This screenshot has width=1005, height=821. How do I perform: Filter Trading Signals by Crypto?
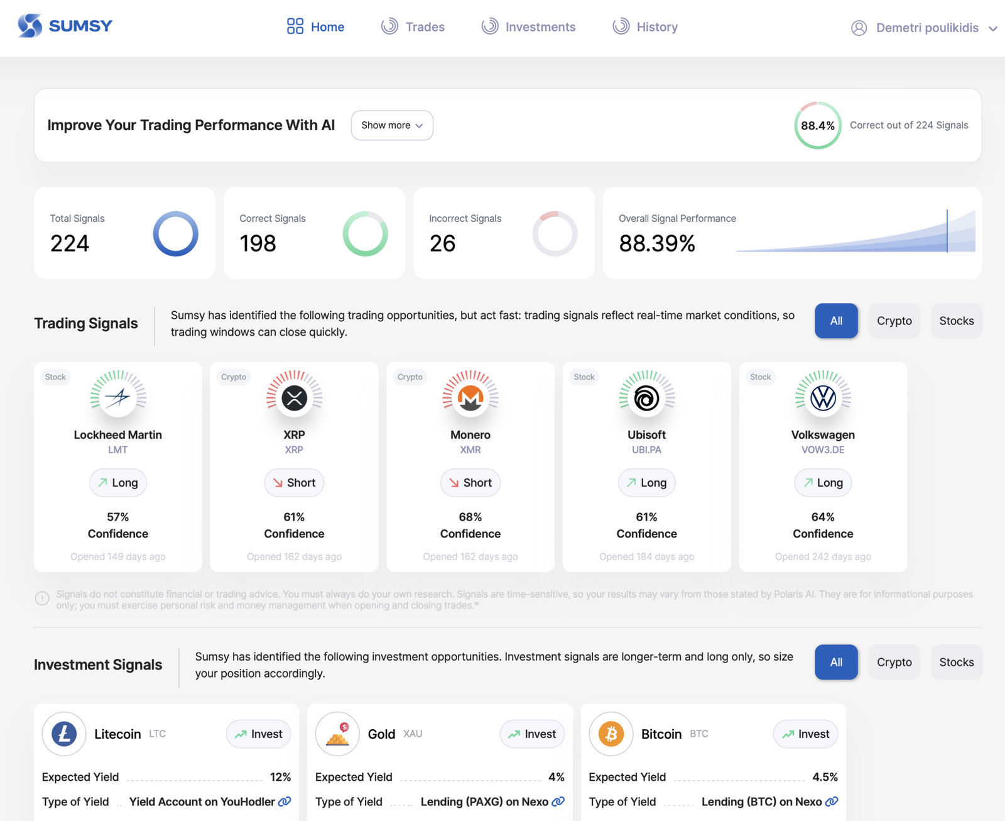pyautogui.click(x=894, y=321)
